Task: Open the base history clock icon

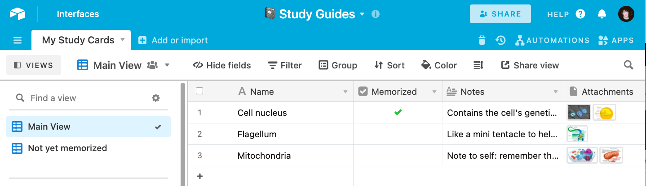Action: (500, 40)
